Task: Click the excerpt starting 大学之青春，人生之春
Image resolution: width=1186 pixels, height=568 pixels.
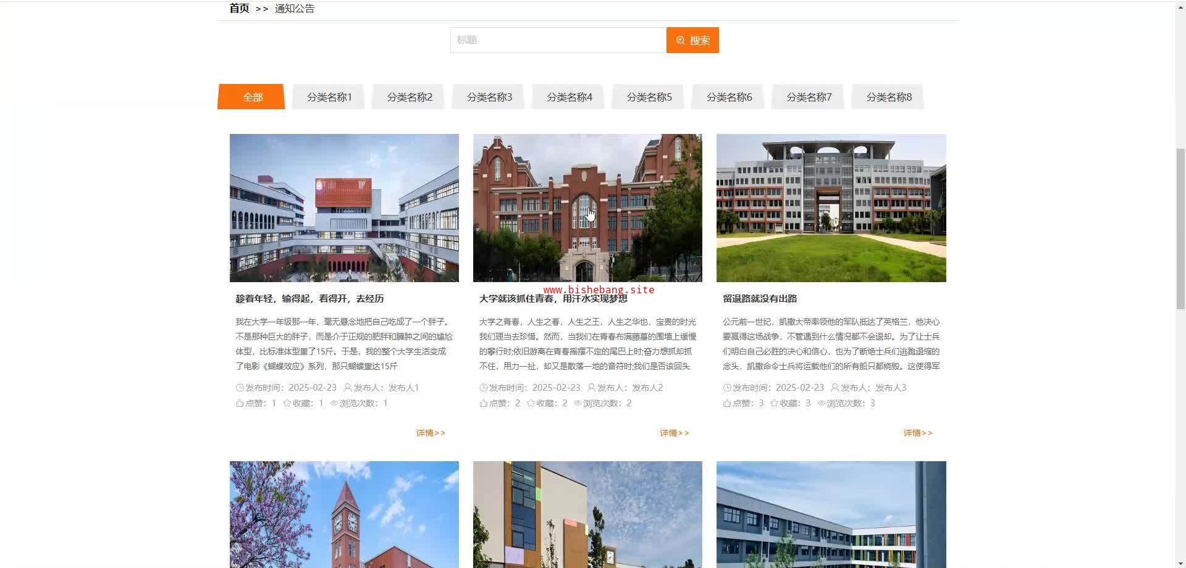Action: [x=587, y=344]
